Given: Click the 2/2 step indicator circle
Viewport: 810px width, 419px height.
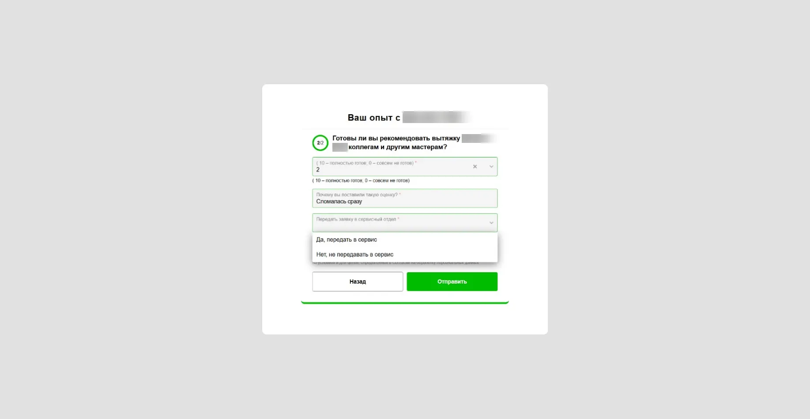Looking at the screenshot, I should click(320, 143).
